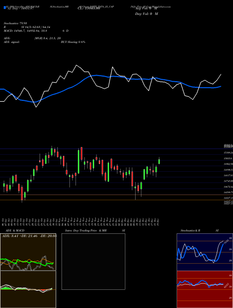Click the empty Intra Day Trading Price chart box

tap(93, 261)
